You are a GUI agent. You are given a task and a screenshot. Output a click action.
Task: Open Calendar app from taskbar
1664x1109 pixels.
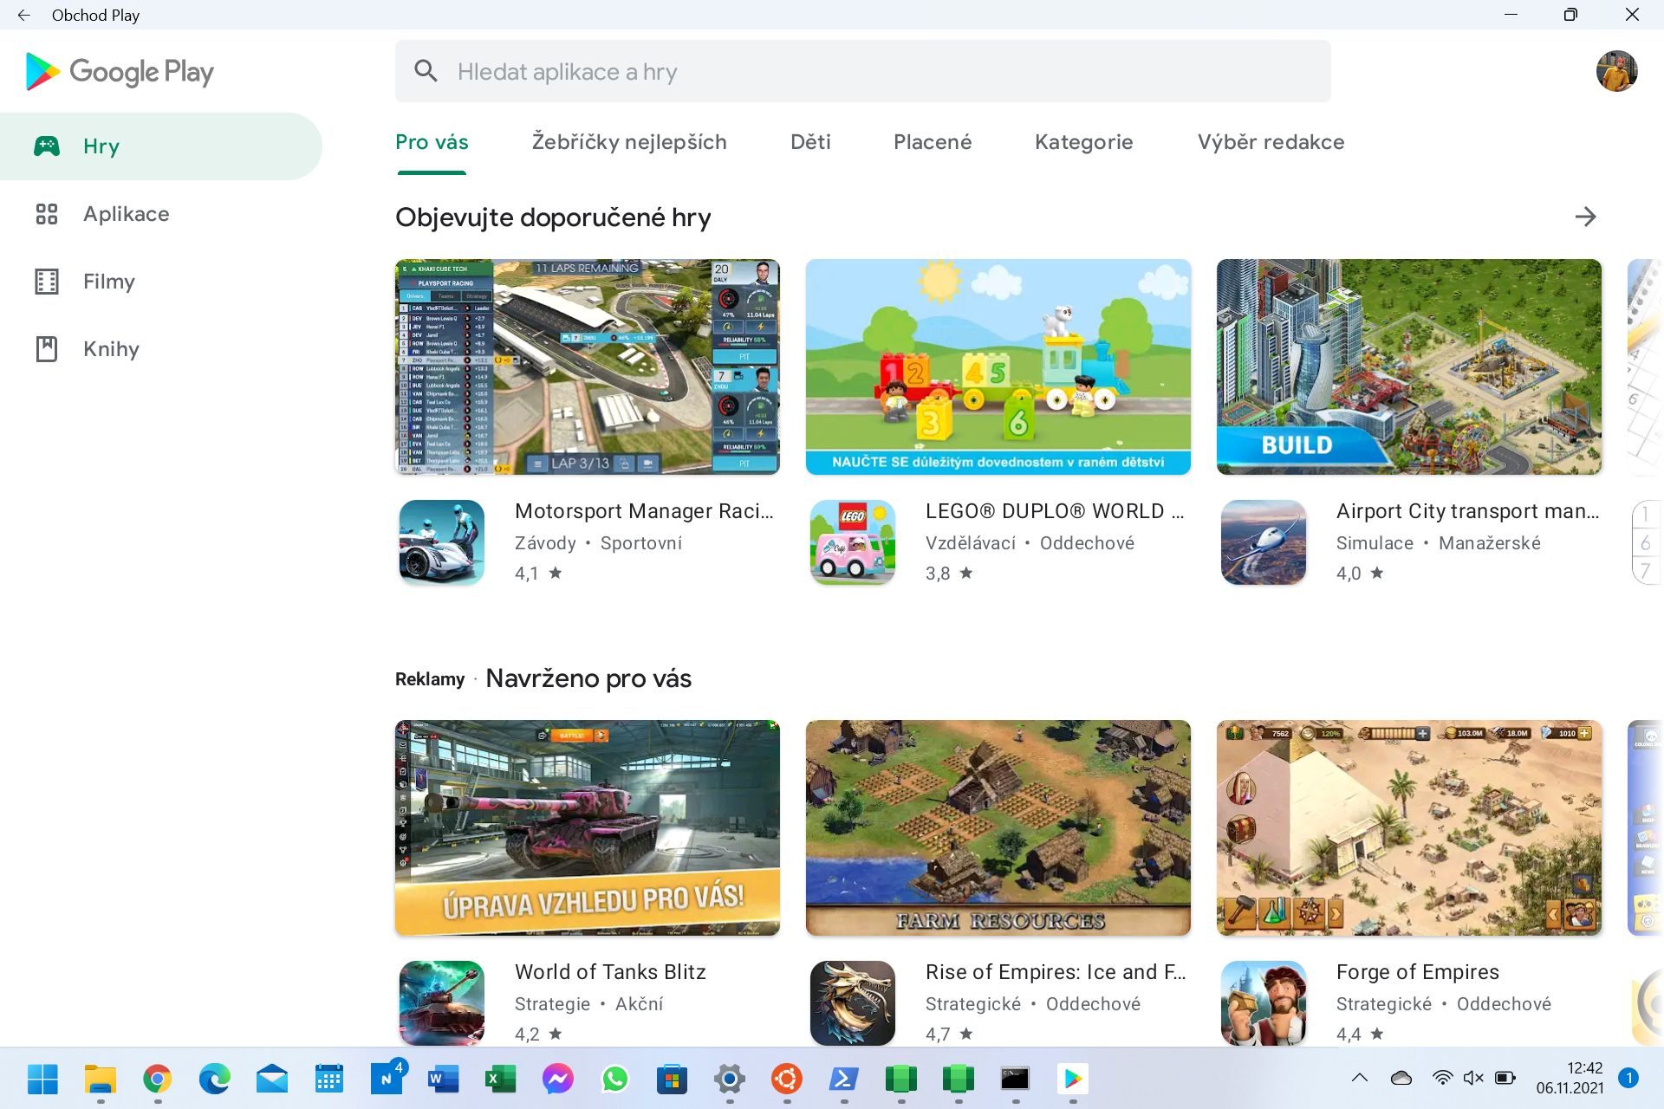tap(329, 1079)
